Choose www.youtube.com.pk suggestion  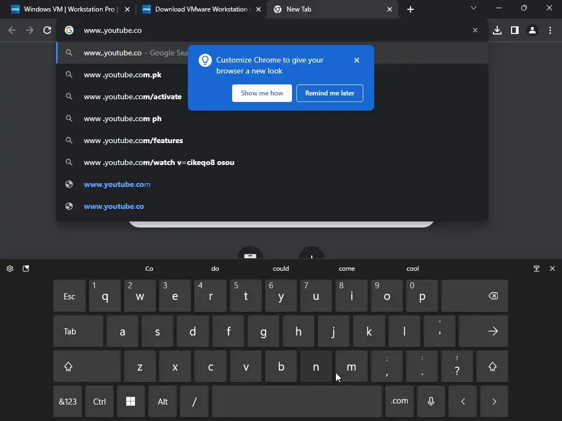coord(272,75)
